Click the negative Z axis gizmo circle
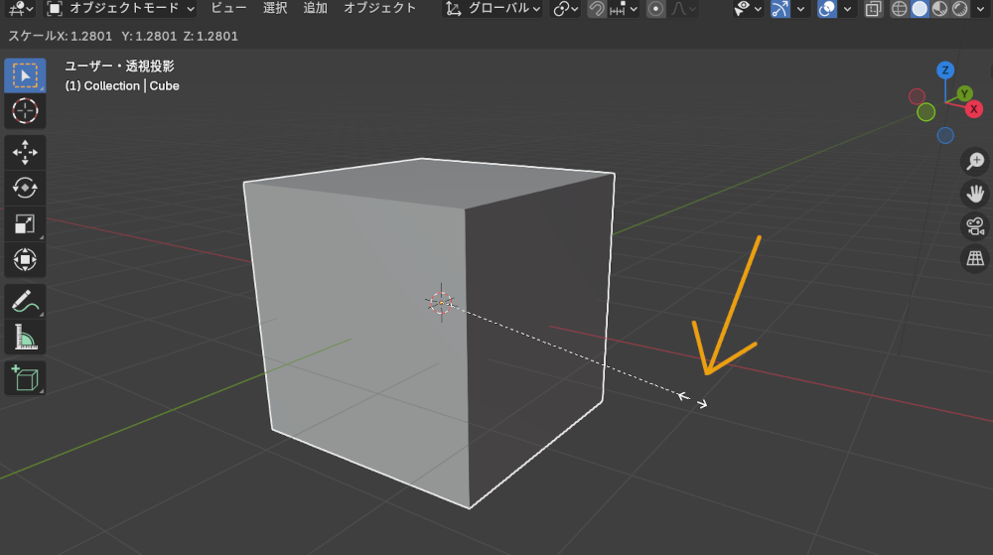Image resolution: width=993 pixels, height=555 pixels. point(945,135)
